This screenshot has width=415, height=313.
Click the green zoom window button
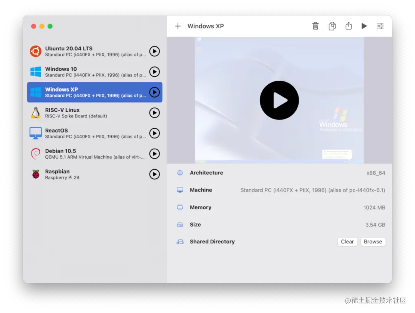50,26
